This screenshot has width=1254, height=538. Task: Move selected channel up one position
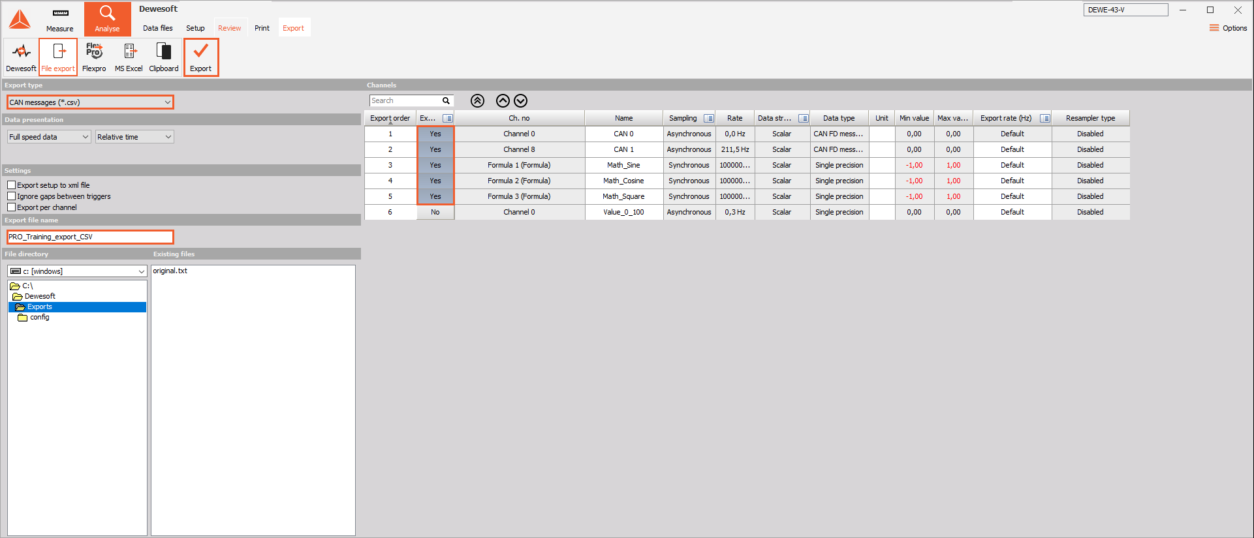click(x=503, y=100)
